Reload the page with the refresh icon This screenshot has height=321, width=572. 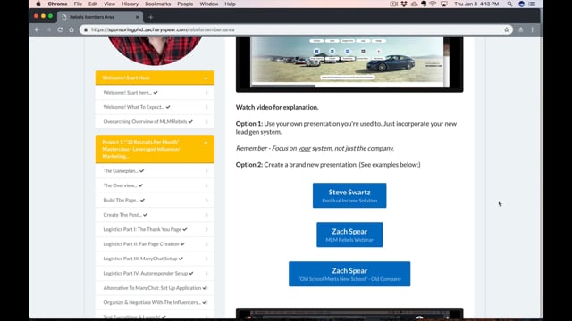(x=60, y=29)
